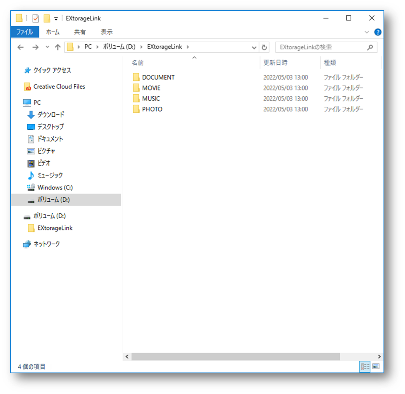Open ミュージック in the navigation pane
The width and height of the screenshot is (405, 394).
50,175
